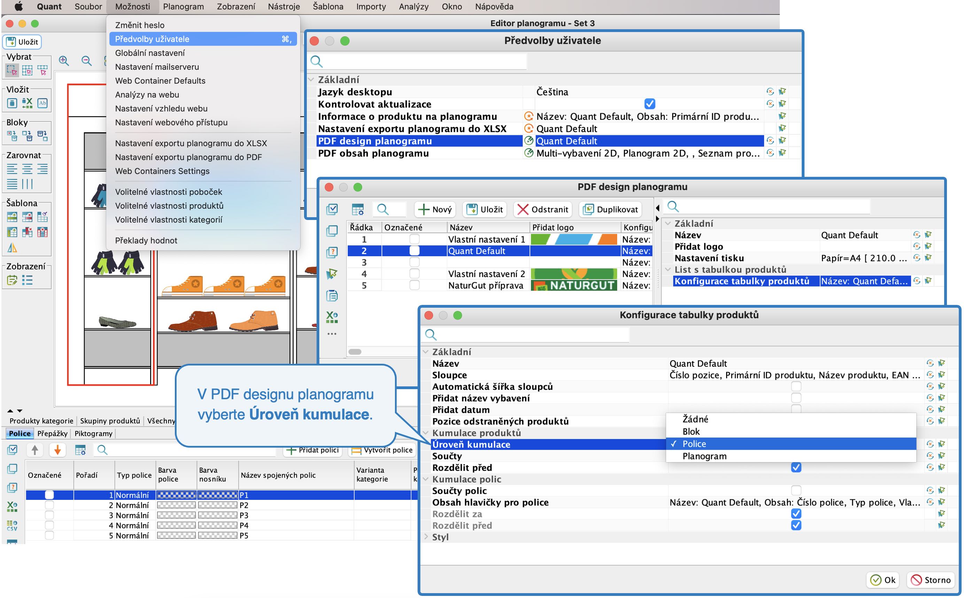Open the Apple menu
The image size is (964, 598).
pyautogui.click(x=18, y=7)
